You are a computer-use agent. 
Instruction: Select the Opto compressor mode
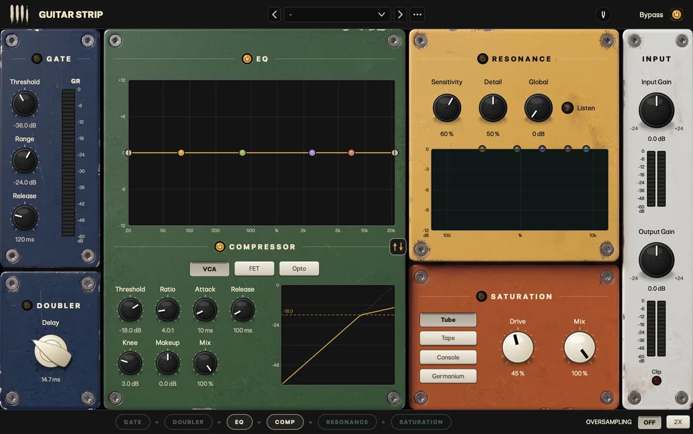tap(299, 269)
